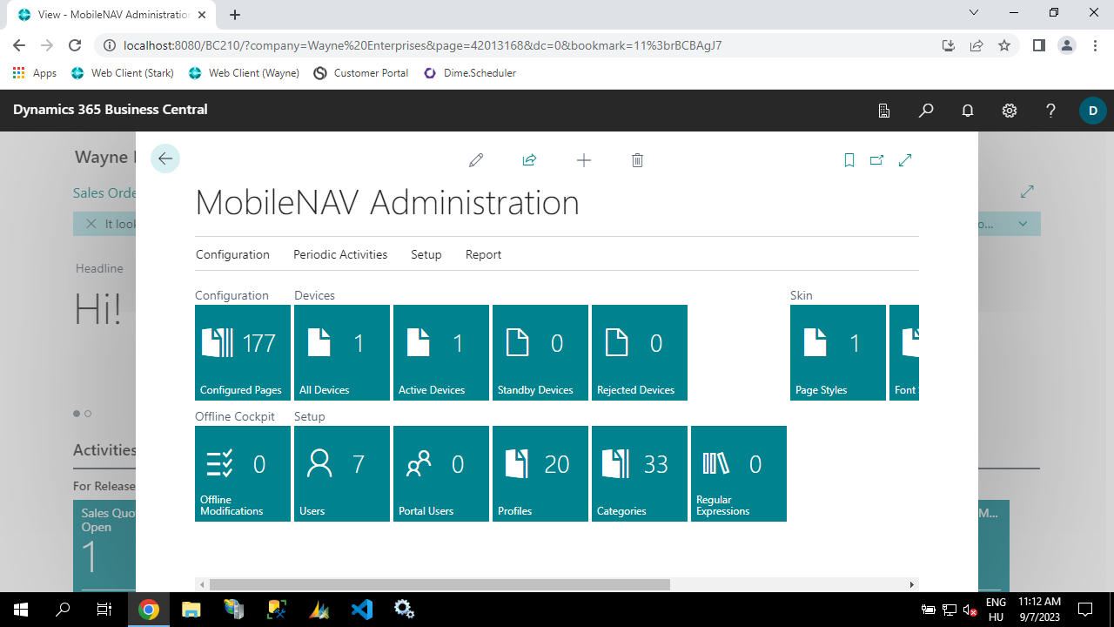
Task: Click the pencil edit icon
Action: [x=476, y=160]
